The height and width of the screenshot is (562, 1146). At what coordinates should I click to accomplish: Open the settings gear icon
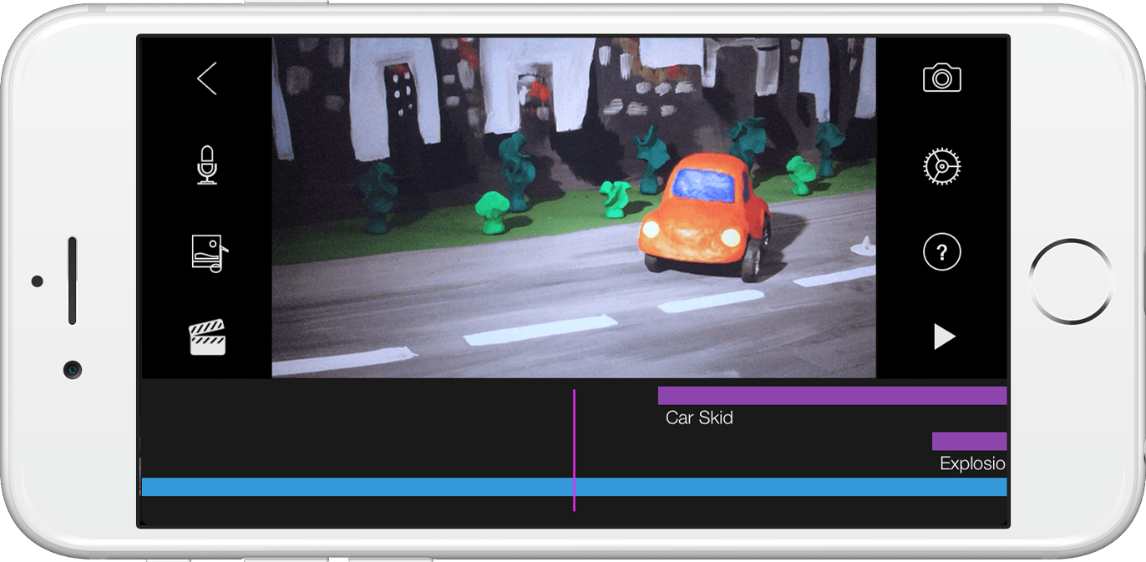pos(942,166)
